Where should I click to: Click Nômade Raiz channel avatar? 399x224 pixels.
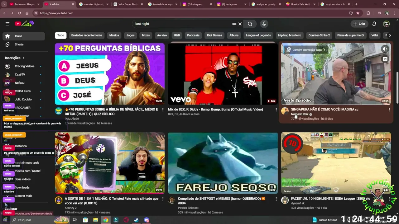point(285,111)
